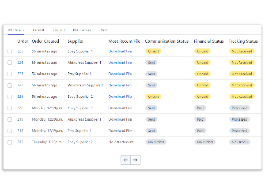265x193 pixels.
Task: Download File for order 224
Action: [120, 63]
